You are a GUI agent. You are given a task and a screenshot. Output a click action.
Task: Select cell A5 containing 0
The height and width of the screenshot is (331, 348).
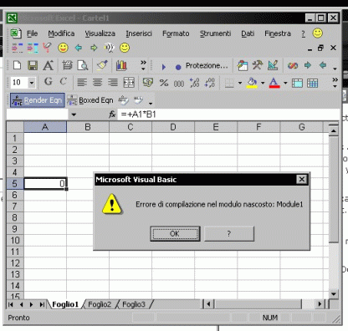pos(45,184)
